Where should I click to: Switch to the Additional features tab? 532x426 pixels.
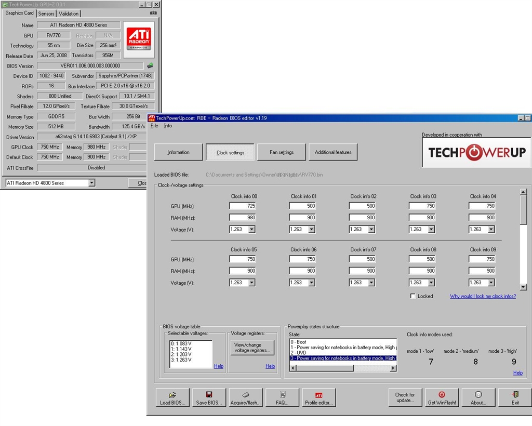click(x=333, y=152)
